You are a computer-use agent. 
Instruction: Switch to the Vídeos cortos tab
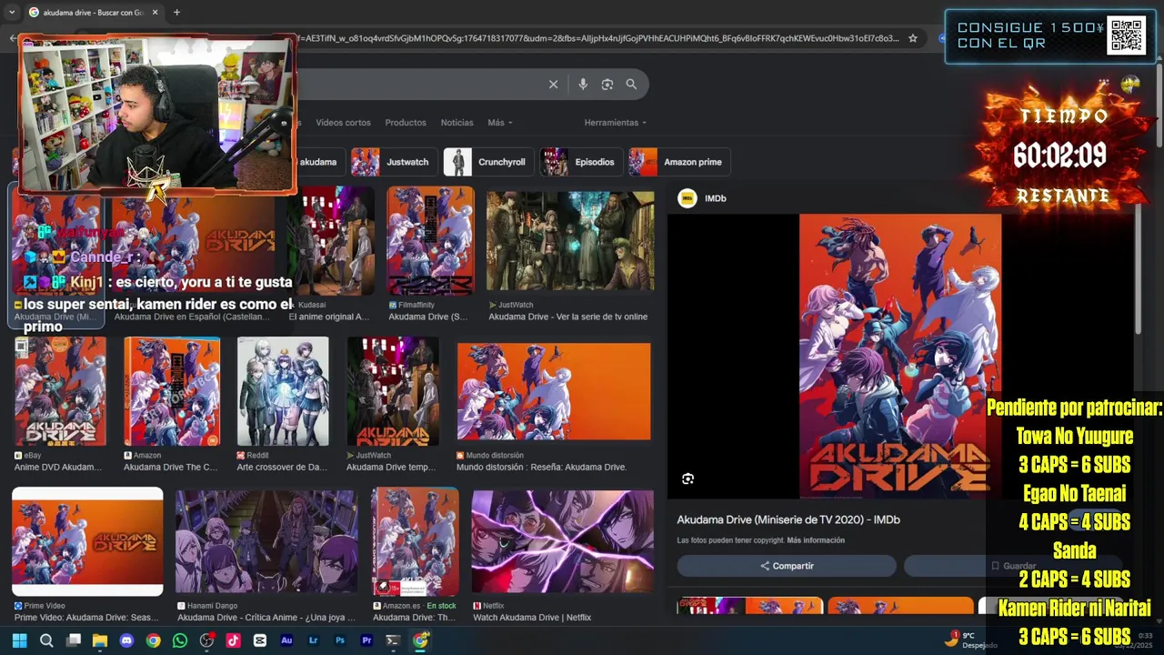tap(343, 122)
